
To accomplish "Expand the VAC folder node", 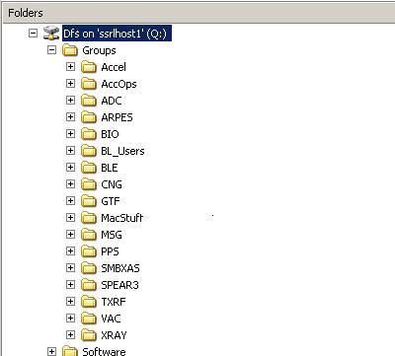I will pos(70,319).
